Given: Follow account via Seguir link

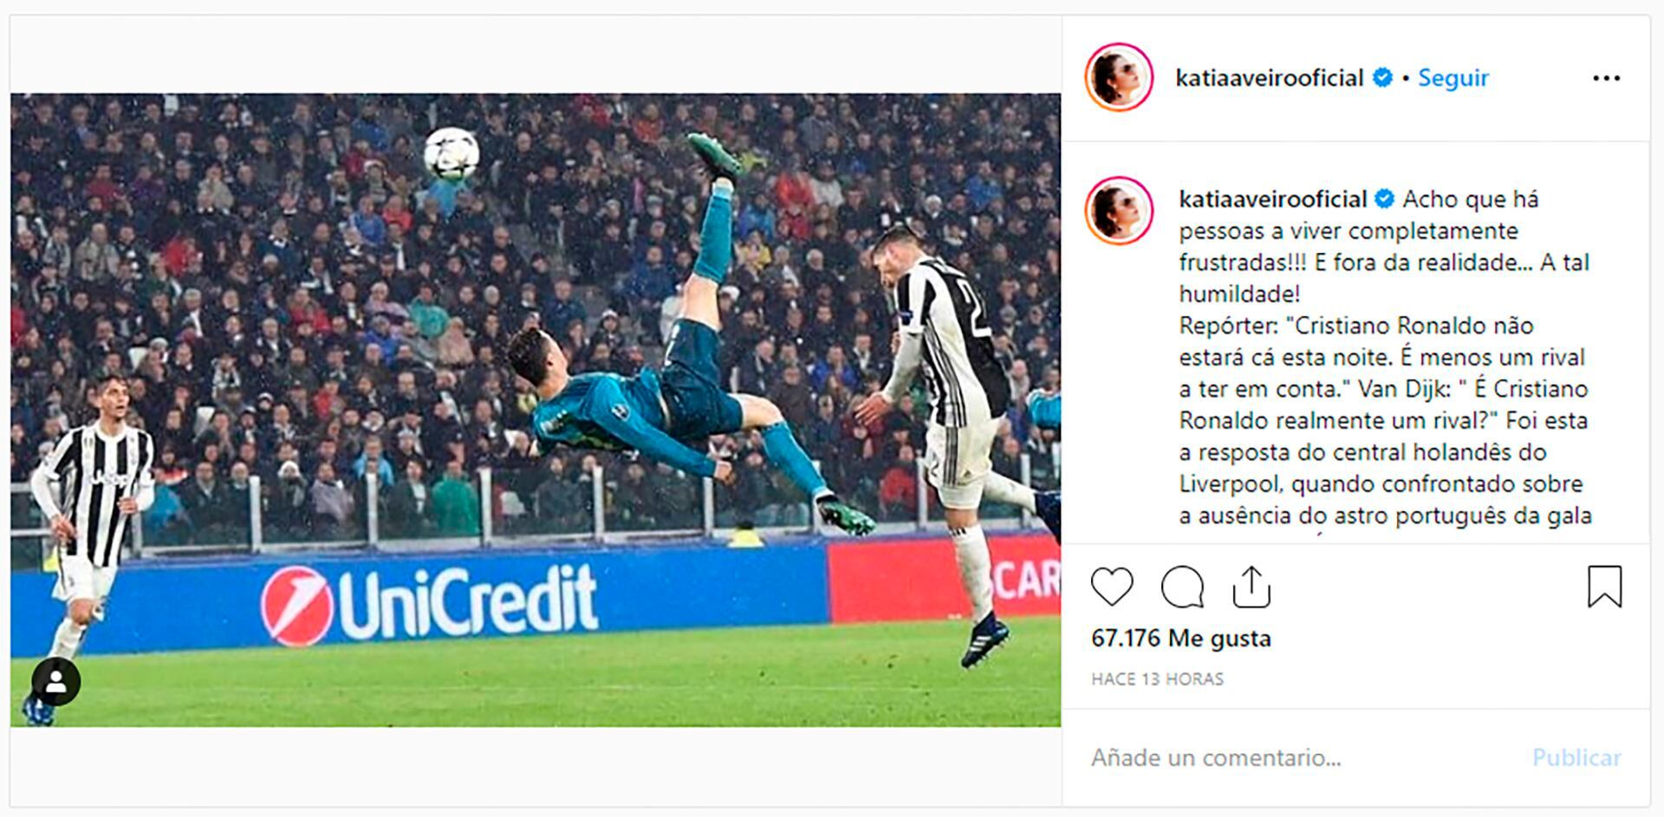Looking at the screenshot, I should [1453, 78].
